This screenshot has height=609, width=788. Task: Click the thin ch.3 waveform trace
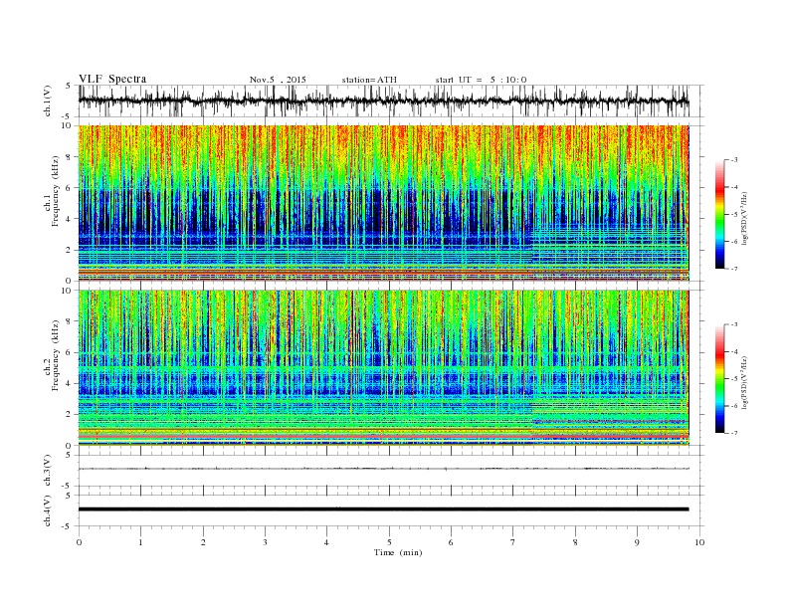click(x=383, y=469)
